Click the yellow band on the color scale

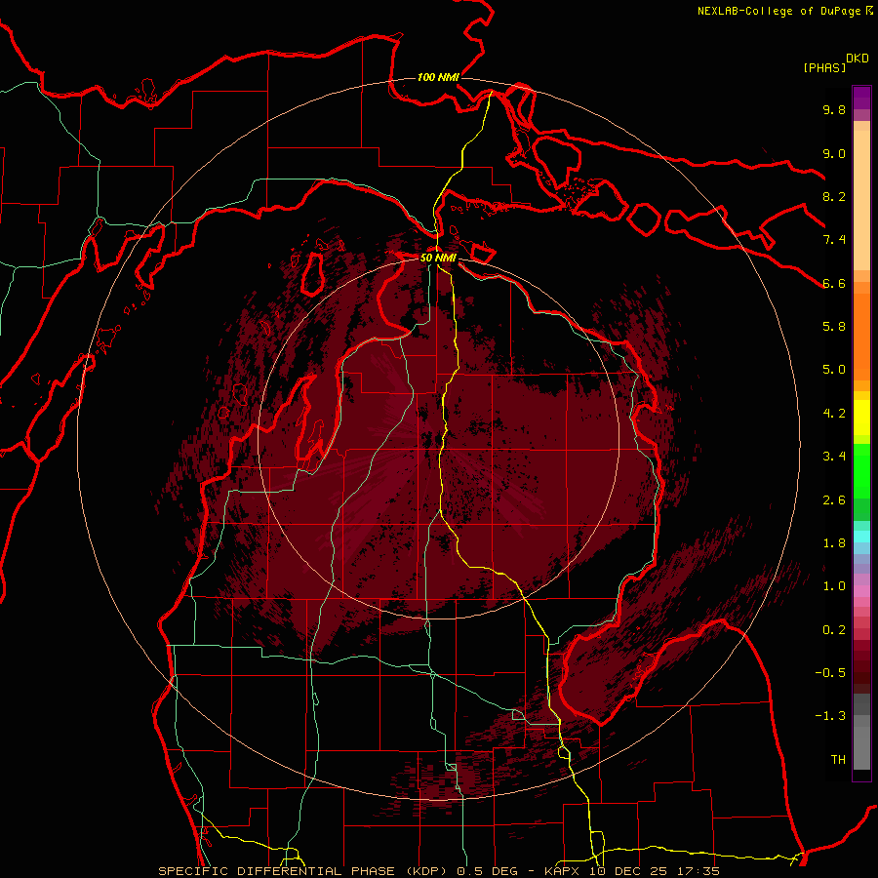[x=861, y=418]
